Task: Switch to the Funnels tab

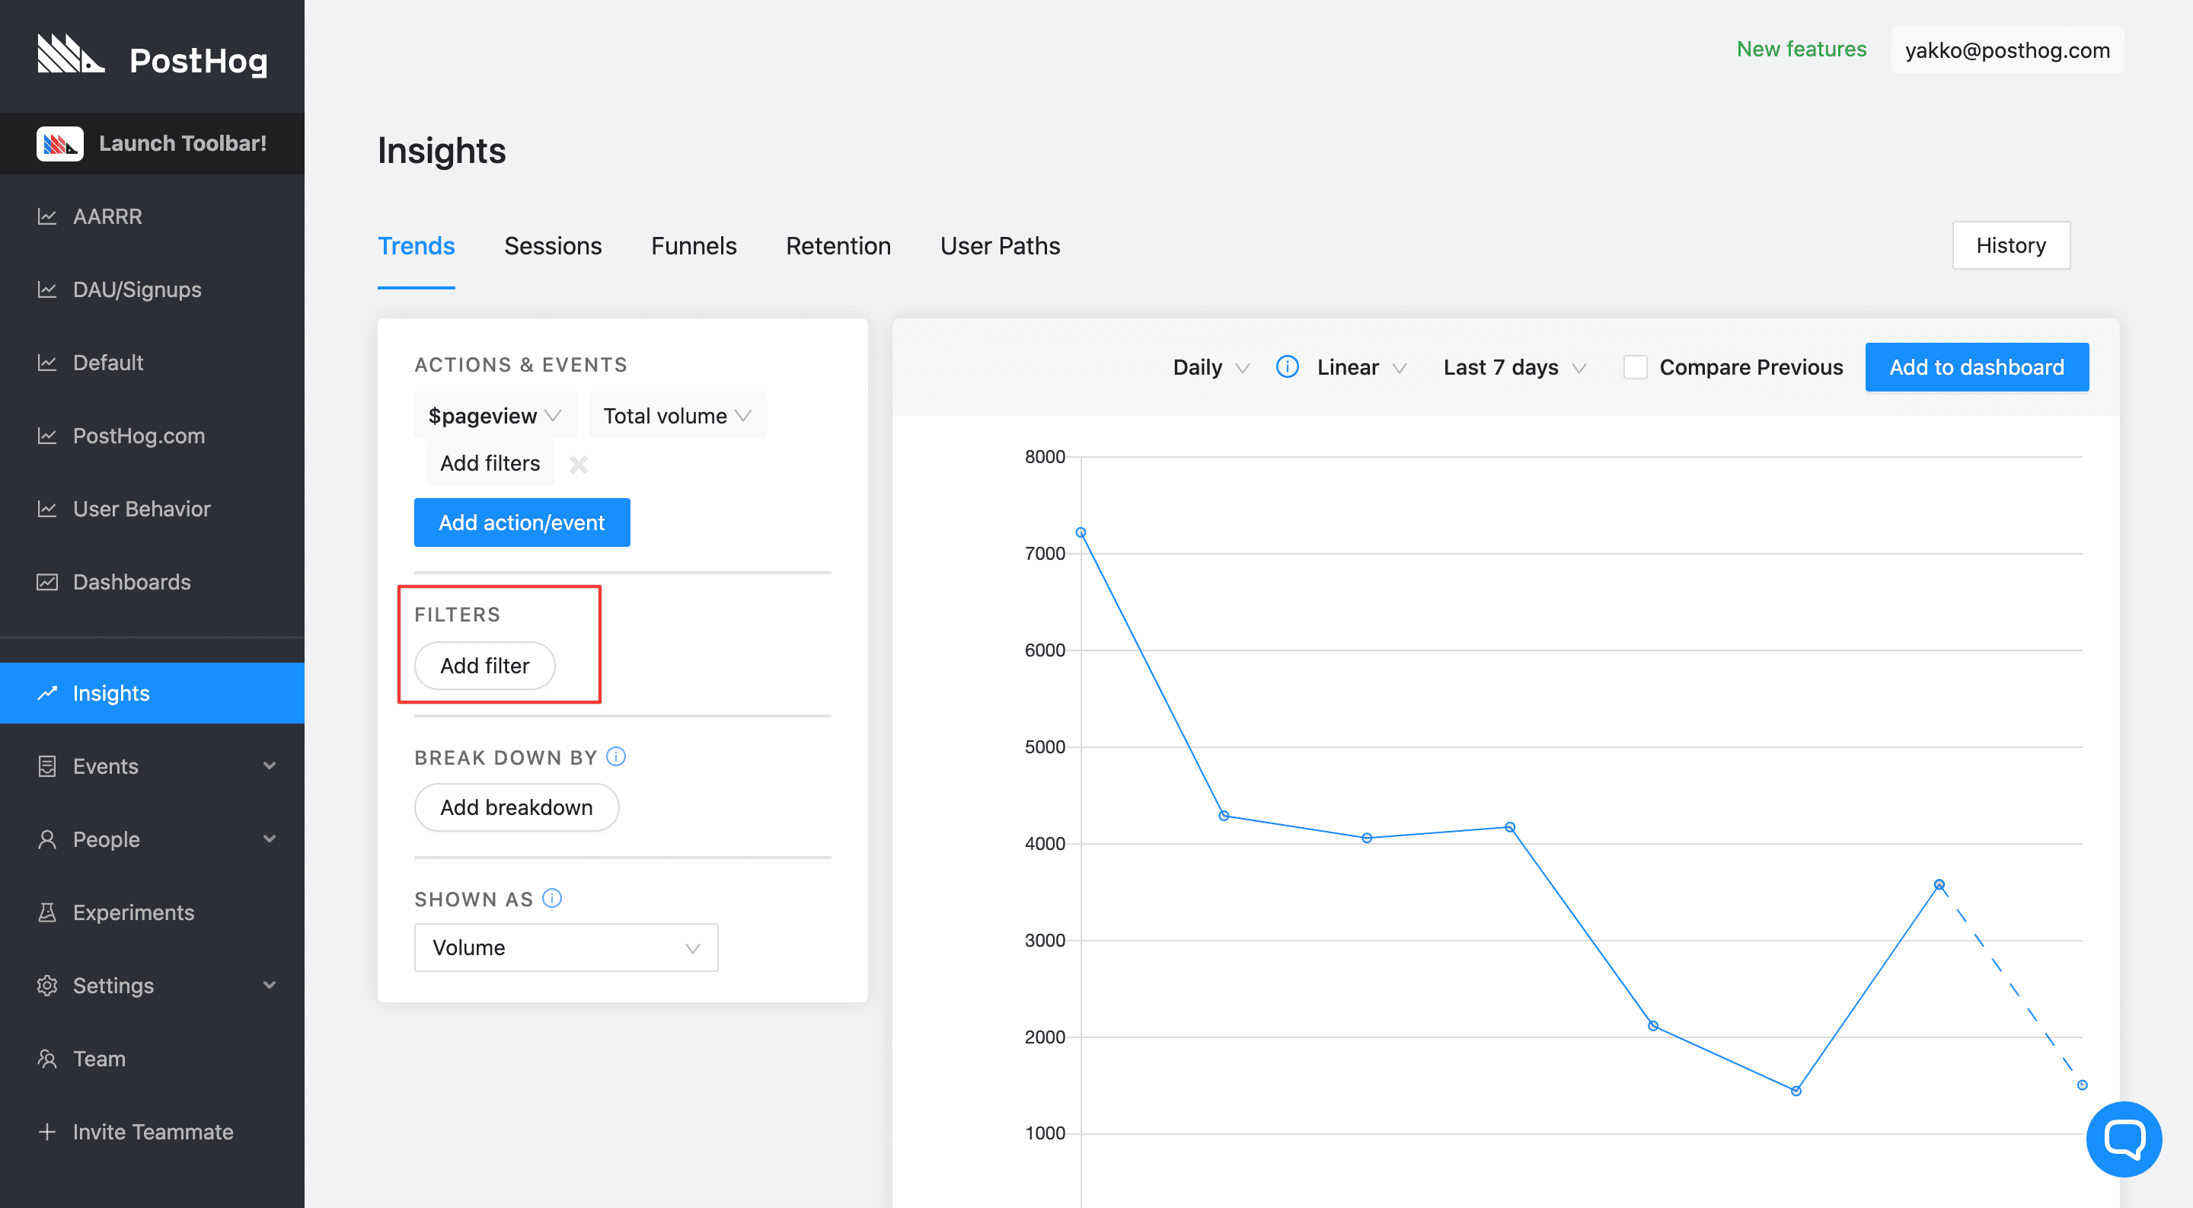Action: coord(694,246)
